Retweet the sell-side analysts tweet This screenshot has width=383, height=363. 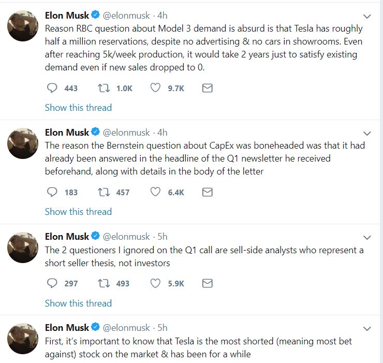point(104,283)
